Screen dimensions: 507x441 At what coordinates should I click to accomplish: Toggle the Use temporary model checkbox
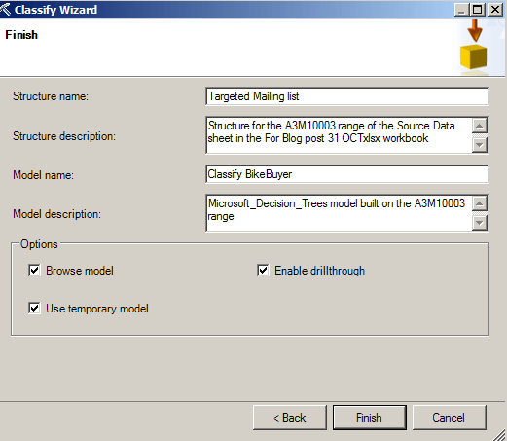pos(34,308)
